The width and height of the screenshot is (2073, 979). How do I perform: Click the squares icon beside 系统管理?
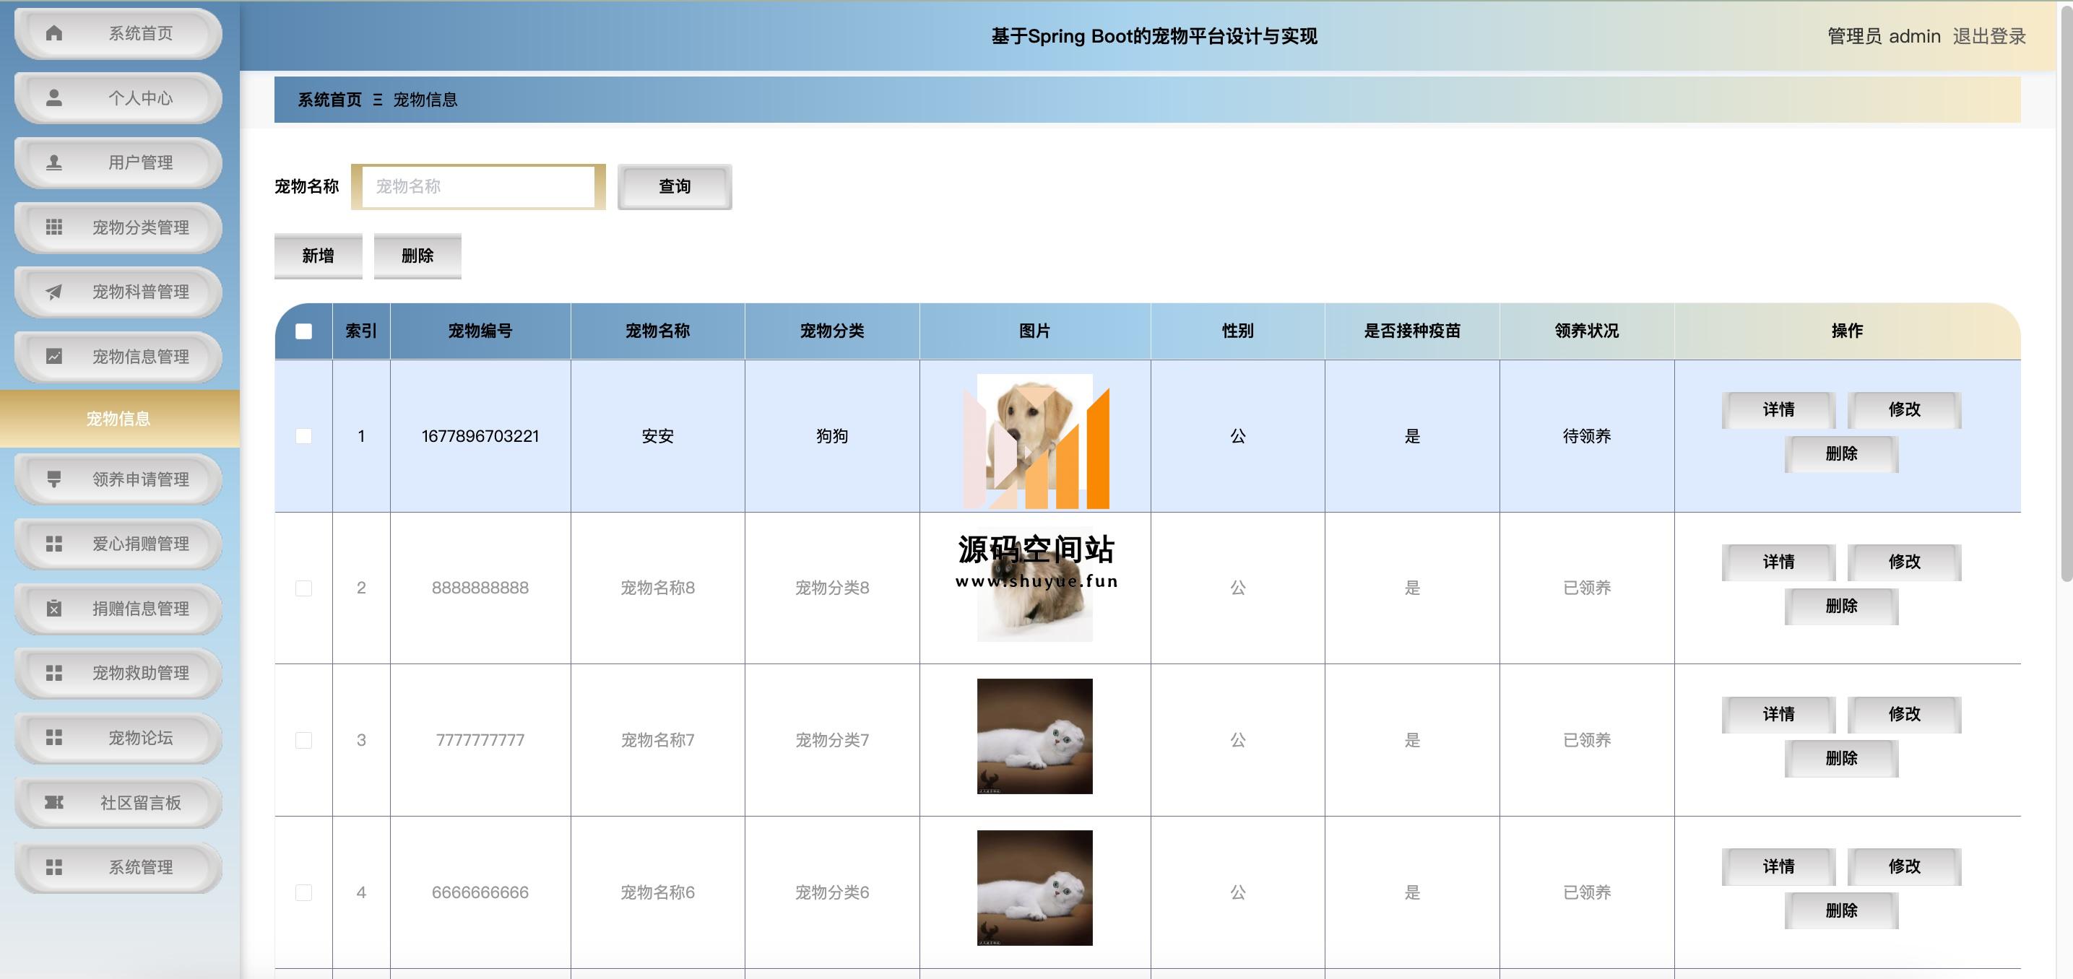[54, 867]
